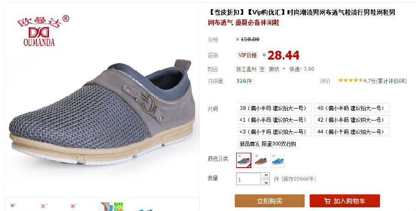
Task: Choose size 44 option
Action: (352, 132)
